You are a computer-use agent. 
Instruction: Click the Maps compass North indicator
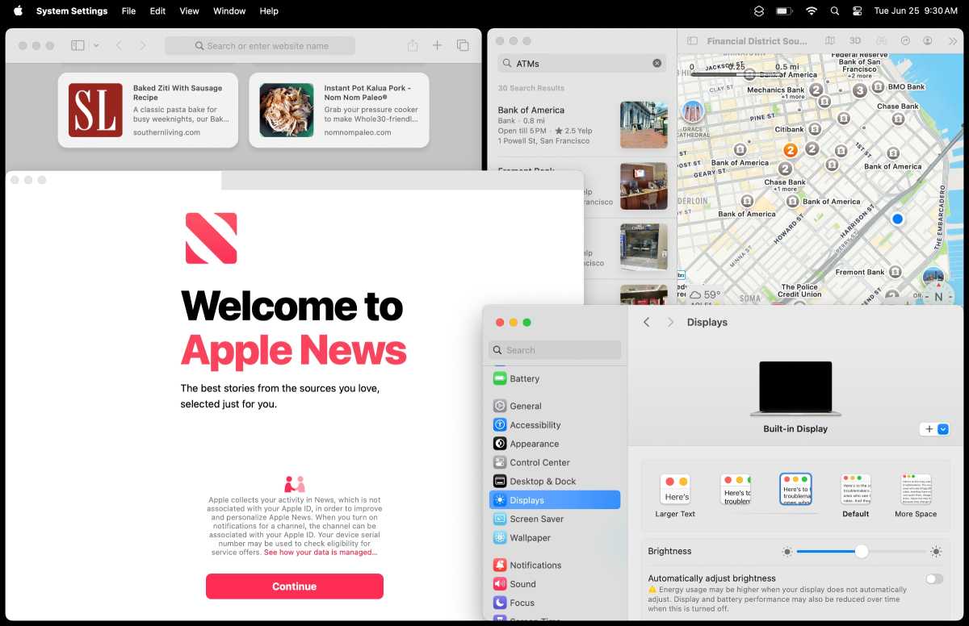(x=938, y=297)
